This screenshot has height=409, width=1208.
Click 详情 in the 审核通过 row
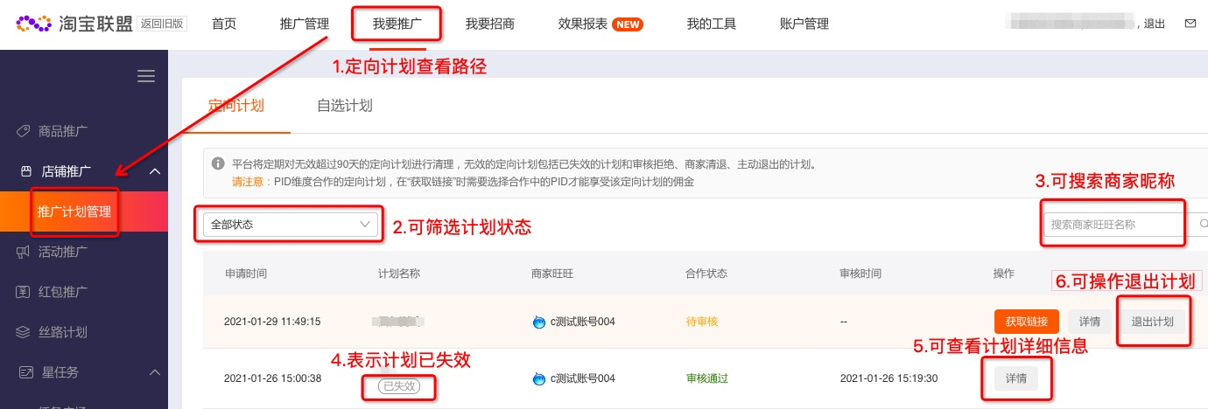(1016, 378)
